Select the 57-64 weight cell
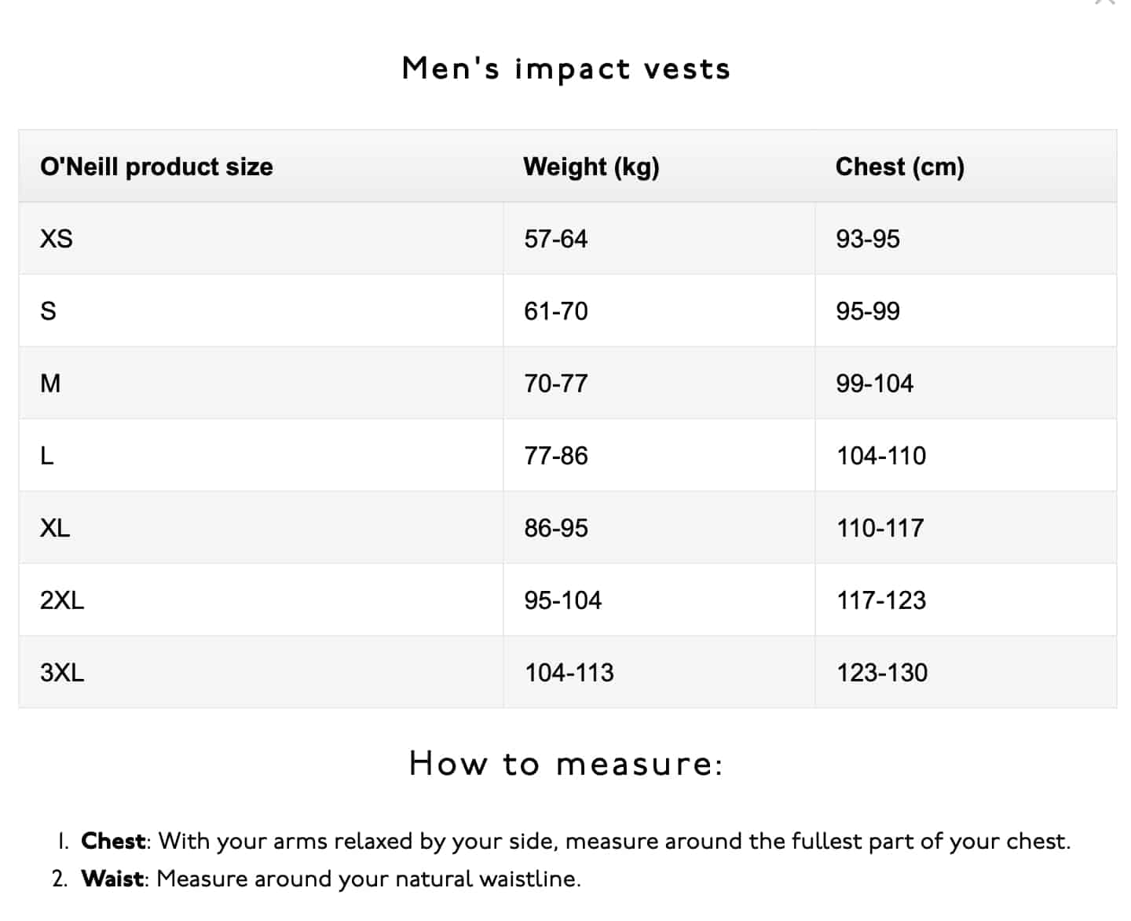This screenshot has width=1131, height=921. pos(556,239)
